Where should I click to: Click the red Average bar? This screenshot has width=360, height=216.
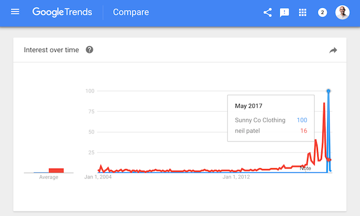pos(56,170)
